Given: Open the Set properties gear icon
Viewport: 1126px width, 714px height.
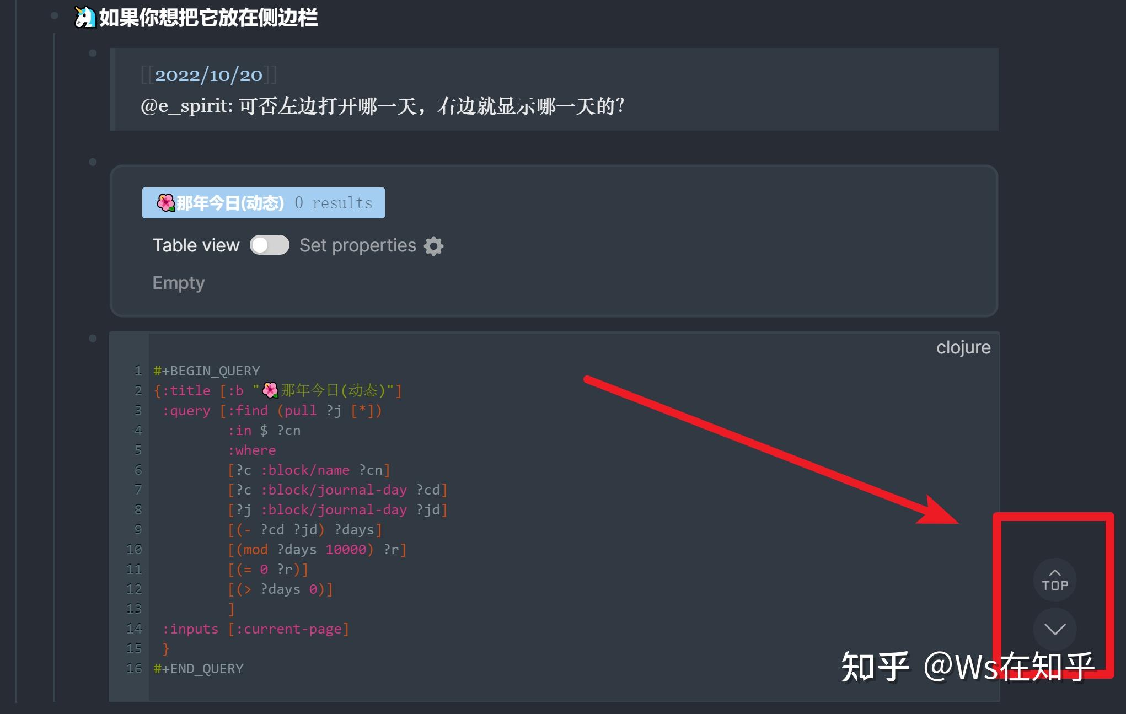Looking at the screenshot, I should tap(433, 246).
